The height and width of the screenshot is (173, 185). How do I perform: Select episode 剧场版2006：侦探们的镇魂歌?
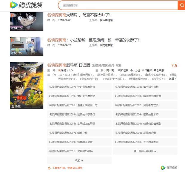point(145,123)
